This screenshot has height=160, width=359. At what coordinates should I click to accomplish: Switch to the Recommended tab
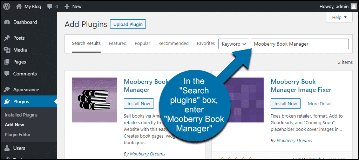tap(174, 43)
